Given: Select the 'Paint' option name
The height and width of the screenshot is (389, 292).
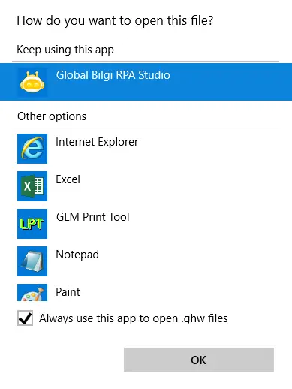Looking at the screenshot, I should (68, 292).
